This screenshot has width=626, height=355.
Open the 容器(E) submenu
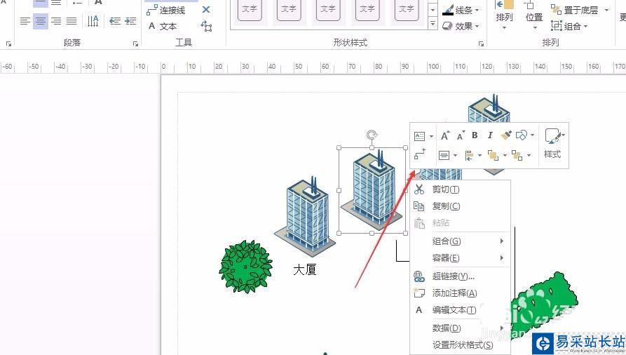coord(461,258)
